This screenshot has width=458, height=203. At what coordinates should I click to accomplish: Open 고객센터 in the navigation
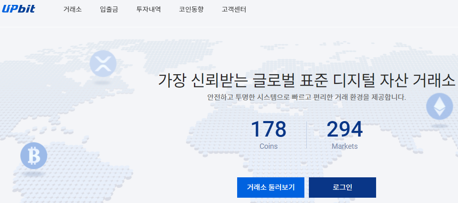point(234,9)
